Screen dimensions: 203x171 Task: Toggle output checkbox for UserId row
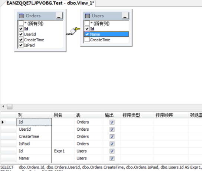(x=112, y=130)
